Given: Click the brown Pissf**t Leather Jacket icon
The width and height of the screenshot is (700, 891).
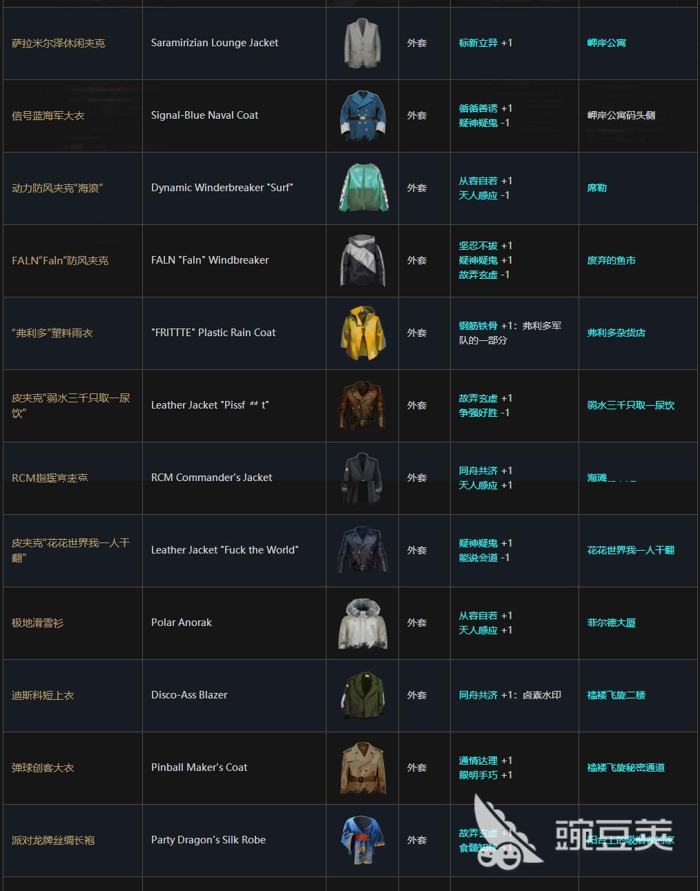Looking at the screenshot, I should coord(362,406).
